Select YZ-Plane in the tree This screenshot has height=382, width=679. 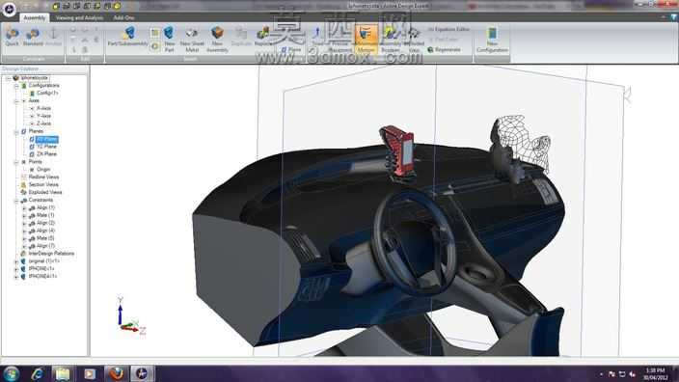pos(46,147)
